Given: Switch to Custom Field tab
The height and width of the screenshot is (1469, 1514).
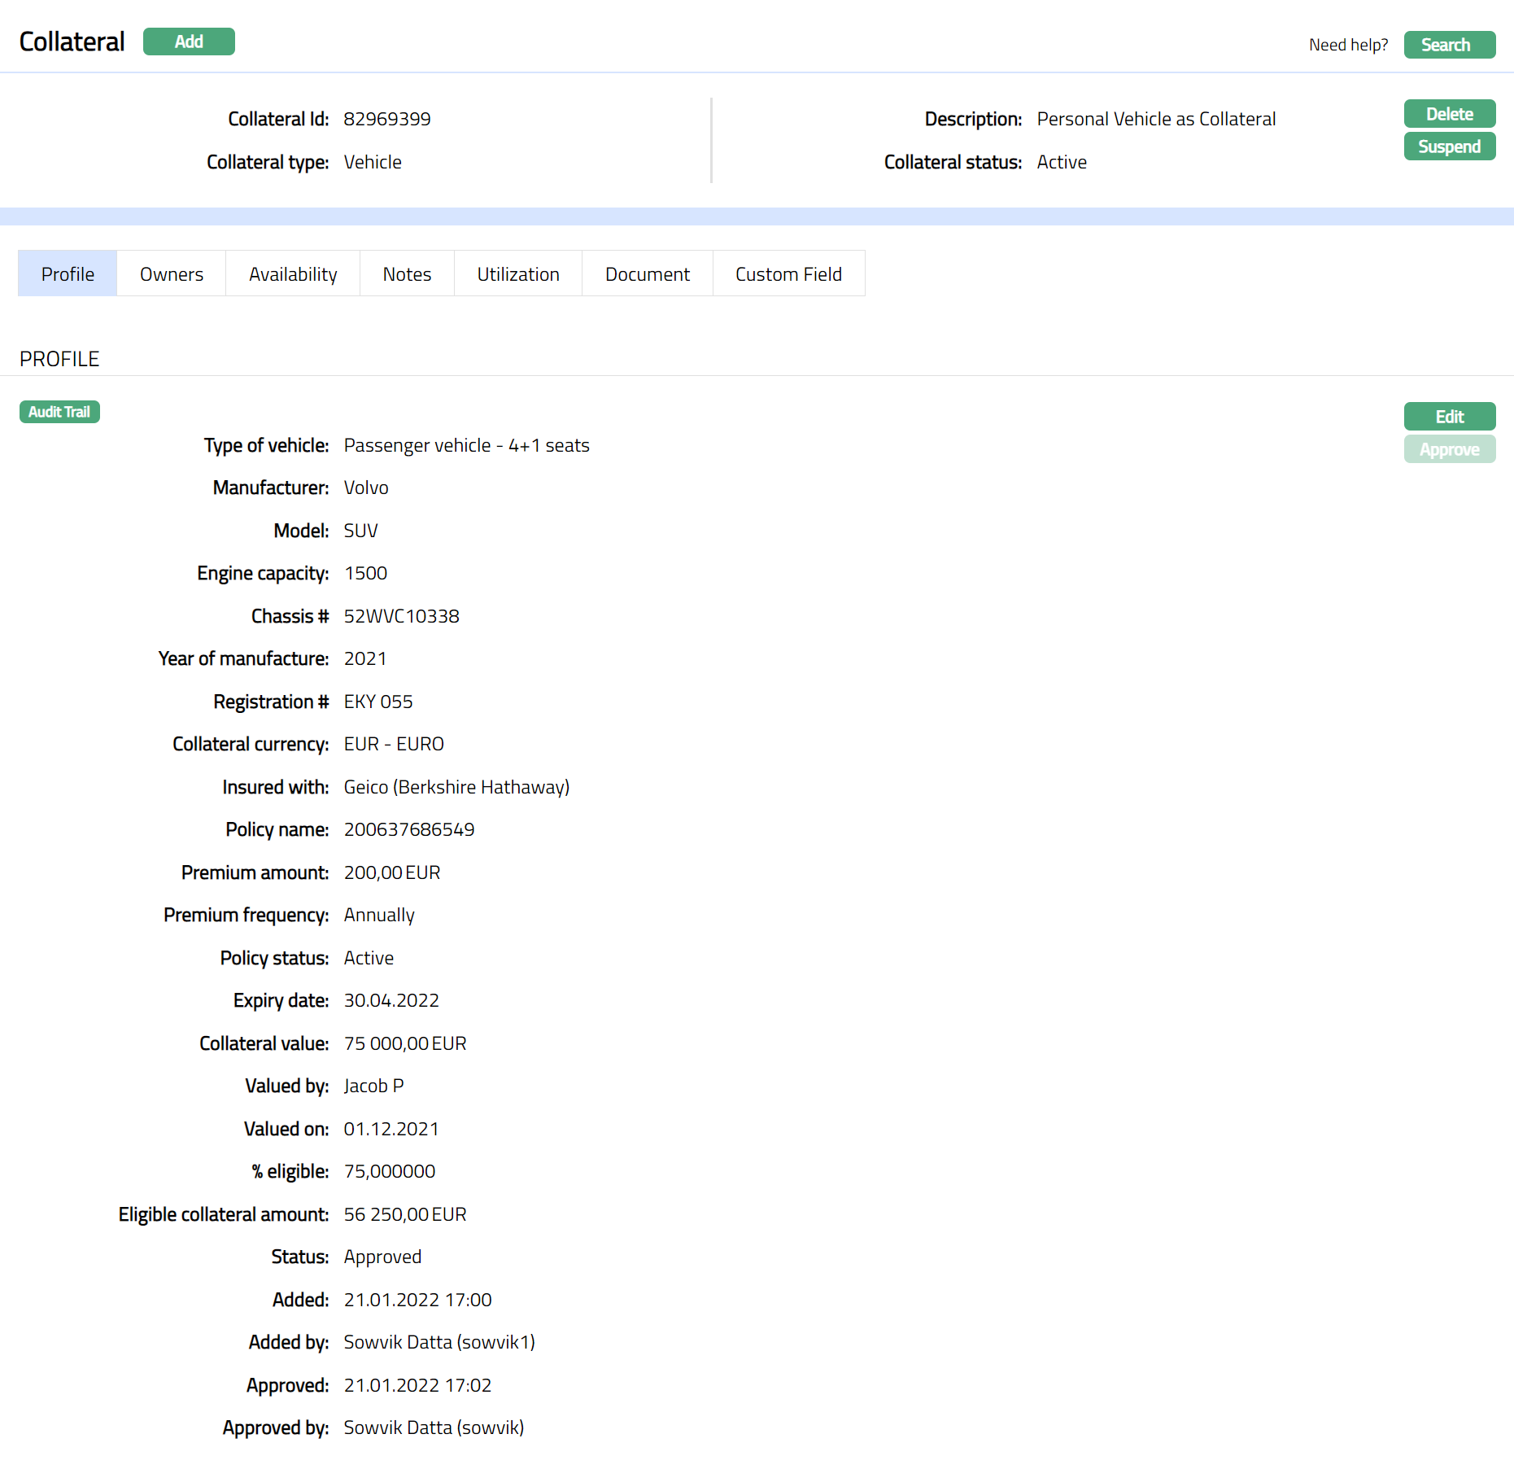Looking at the screenshot, I should 788,274.
